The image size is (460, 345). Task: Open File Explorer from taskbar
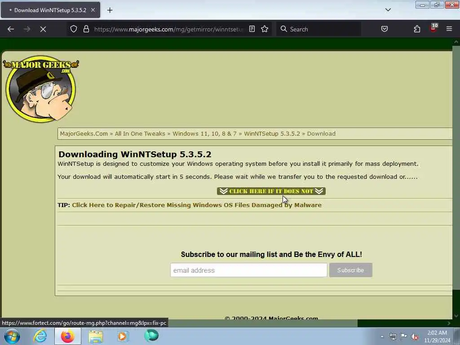tap(96, 336)
